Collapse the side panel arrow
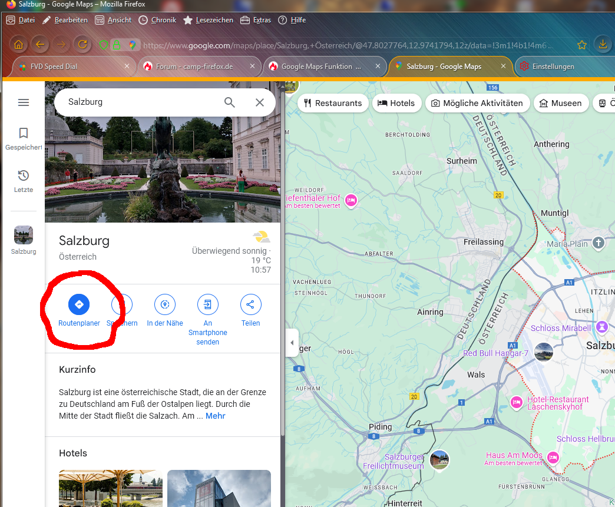The height and width of the screenshot is (507, 615). 292,342
